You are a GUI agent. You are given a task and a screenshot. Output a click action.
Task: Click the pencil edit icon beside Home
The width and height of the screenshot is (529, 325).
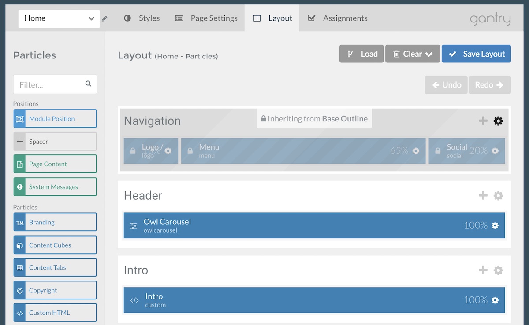(104, 19)
